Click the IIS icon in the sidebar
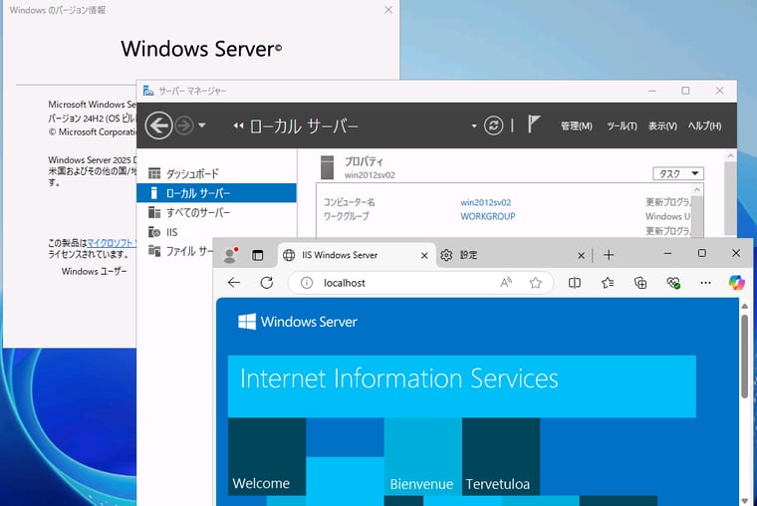The height and width of the screenshot is (506, 757). [x=154, y=232]
